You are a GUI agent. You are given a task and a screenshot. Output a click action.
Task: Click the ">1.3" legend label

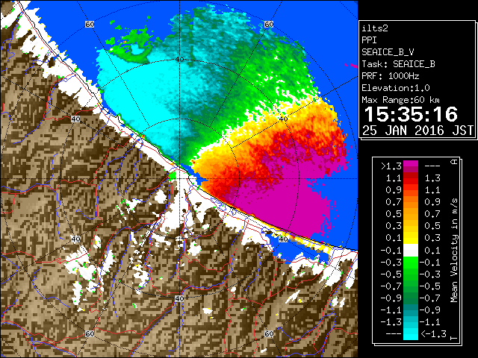pos(391,166)
